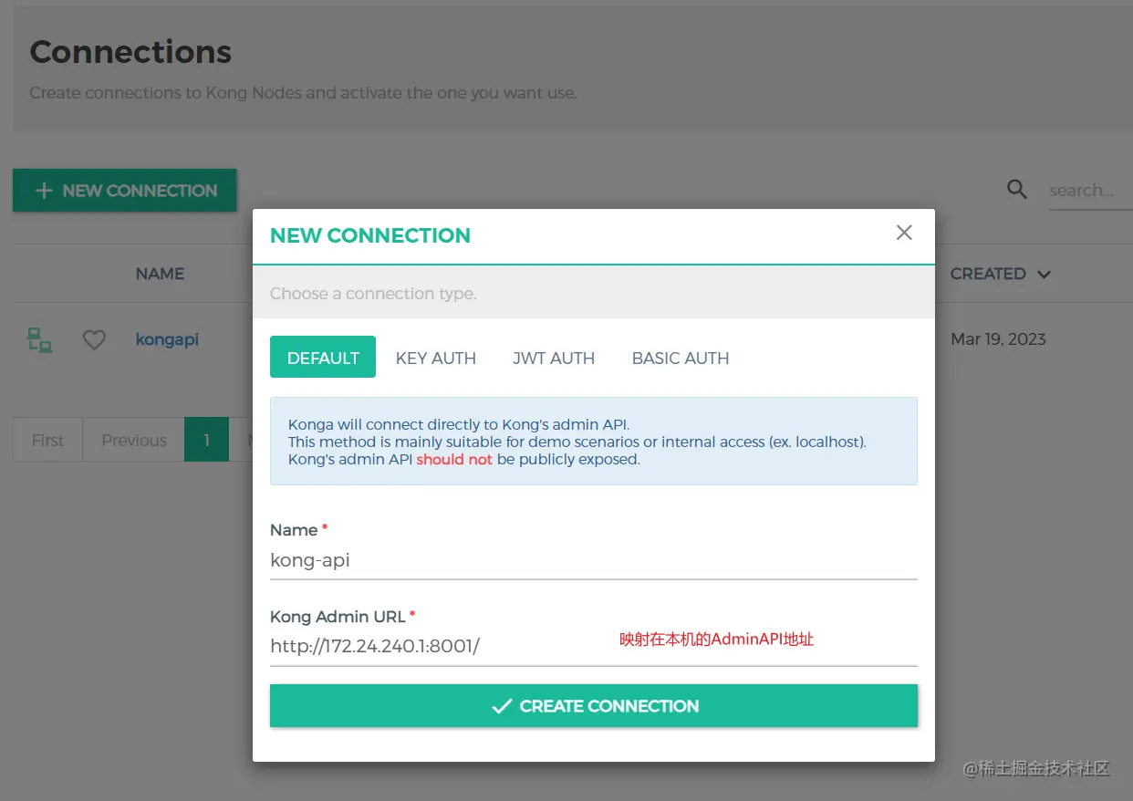
Task: Select page 1 in pagination
Action: click(x=207, y=440)
